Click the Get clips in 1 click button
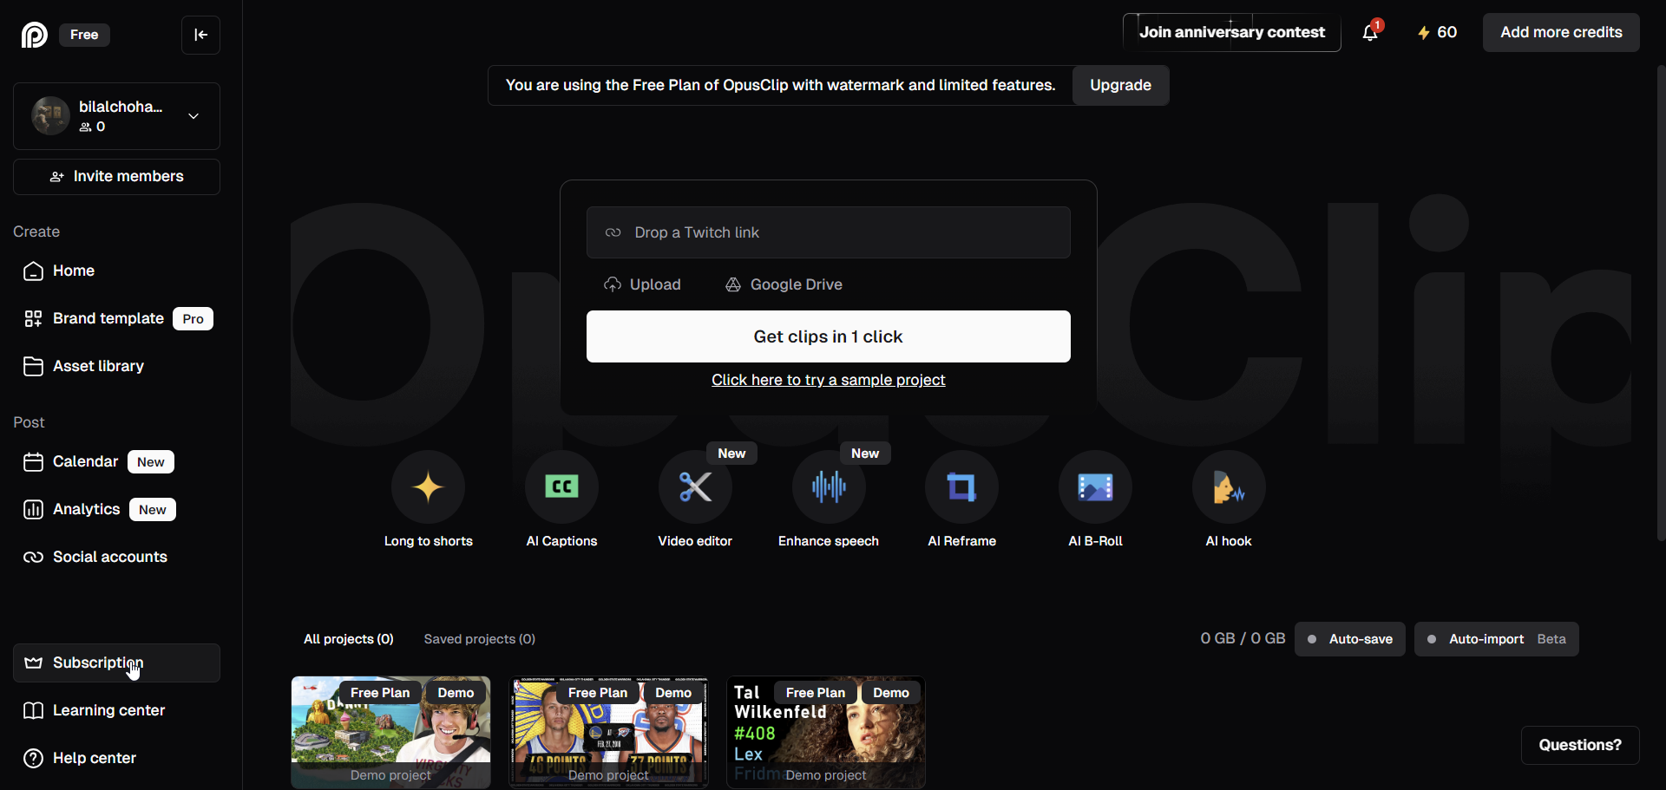1666x790 pixels. (x=828, y=336)
